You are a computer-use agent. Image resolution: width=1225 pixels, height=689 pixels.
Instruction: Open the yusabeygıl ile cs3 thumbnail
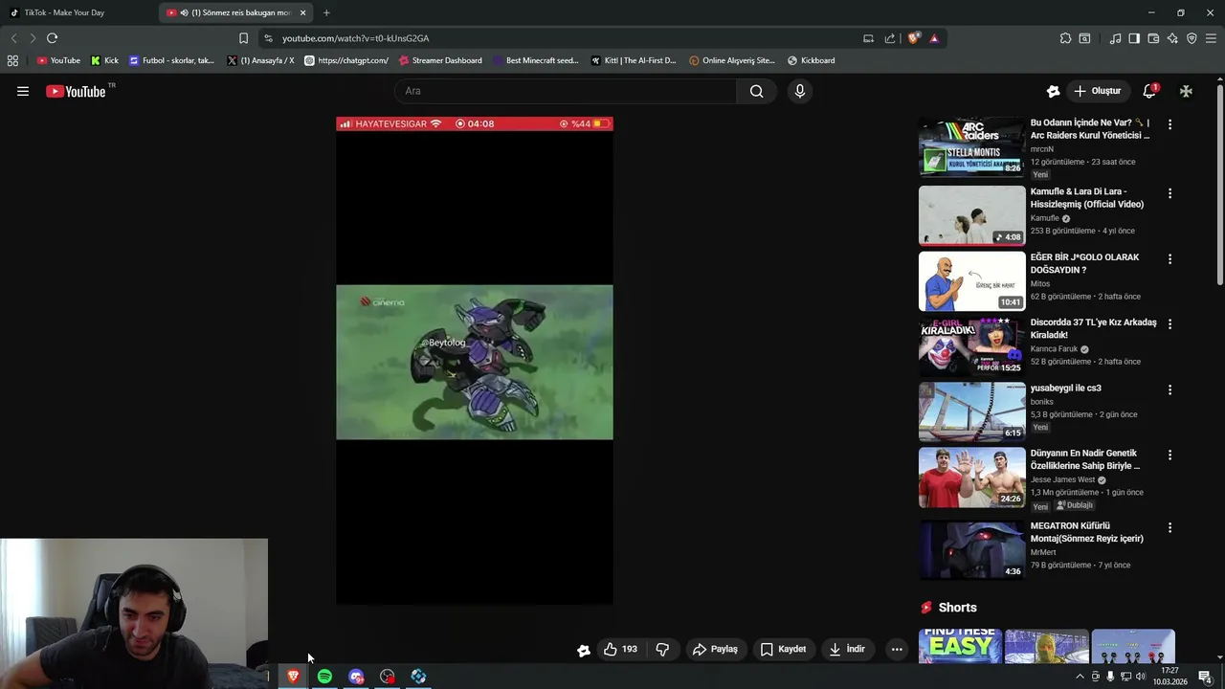(x=971, y=411)
